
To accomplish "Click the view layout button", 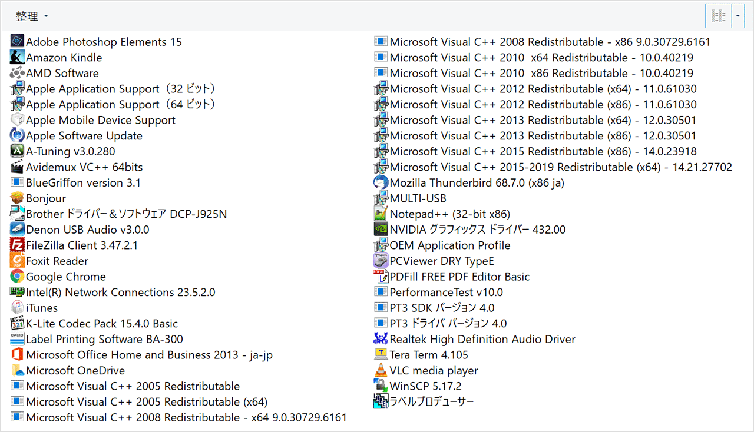I will coord(719,16).
